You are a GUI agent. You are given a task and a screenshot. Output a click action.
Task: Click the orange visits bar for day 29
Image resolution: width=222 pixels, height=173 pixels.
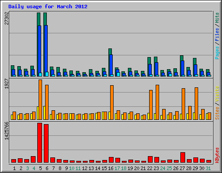[x=196, y=103]
